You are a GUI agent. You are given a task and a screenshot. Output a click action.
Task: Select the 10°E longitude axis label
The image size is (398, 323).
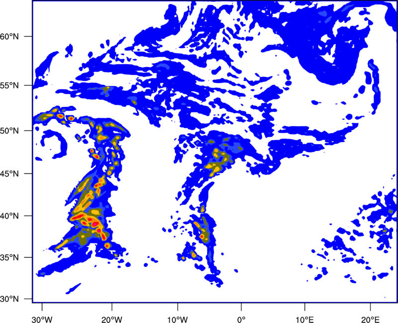[x=304, y=319]
